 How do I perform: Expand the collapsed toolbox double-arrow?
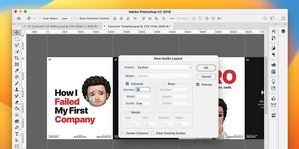click(14, 24)
